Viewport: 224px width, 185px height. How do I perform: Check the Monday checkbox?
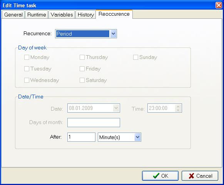tap(27, 57)
